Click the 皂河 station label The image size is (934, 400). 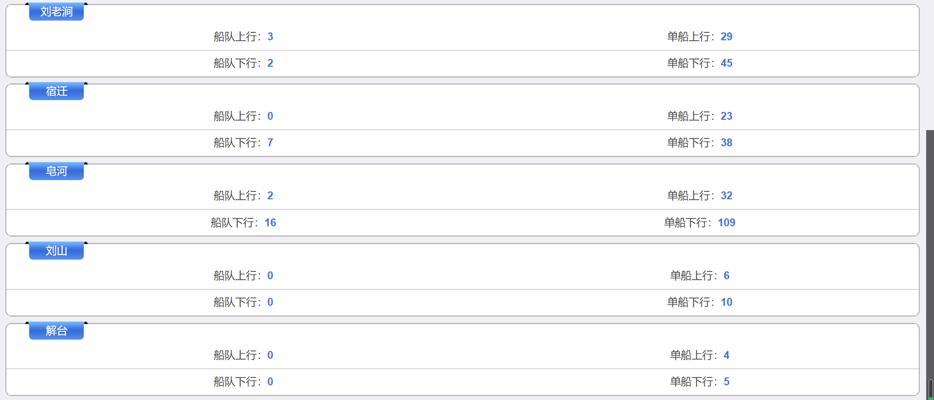click(56, 171)
